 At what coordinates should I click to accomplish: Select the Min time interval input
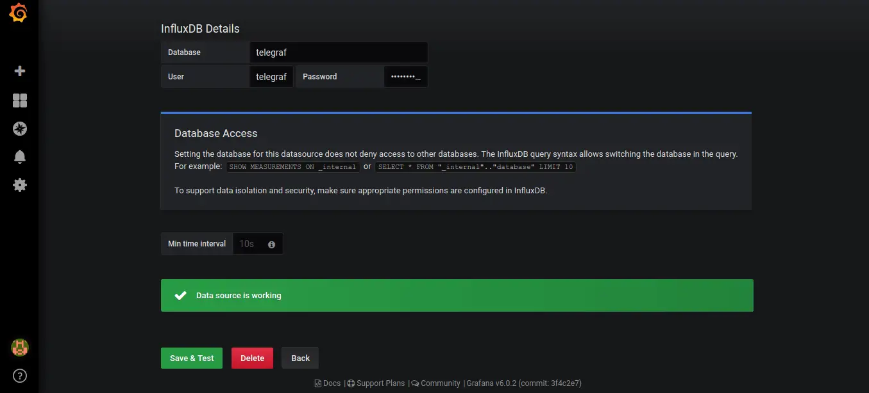click(246, 244)
